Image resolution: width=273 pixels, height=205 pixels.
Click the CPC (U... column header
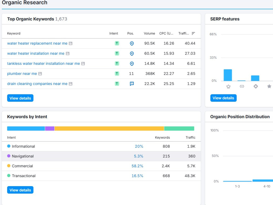point(166,33)
